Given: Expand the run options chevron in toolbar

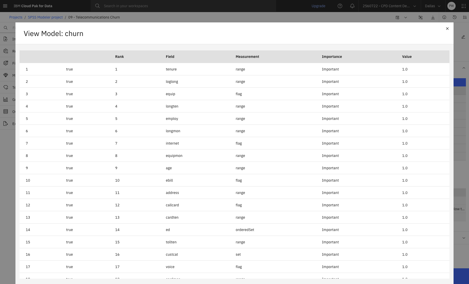Looking at the screenshot, I should [x=406, y=17].
